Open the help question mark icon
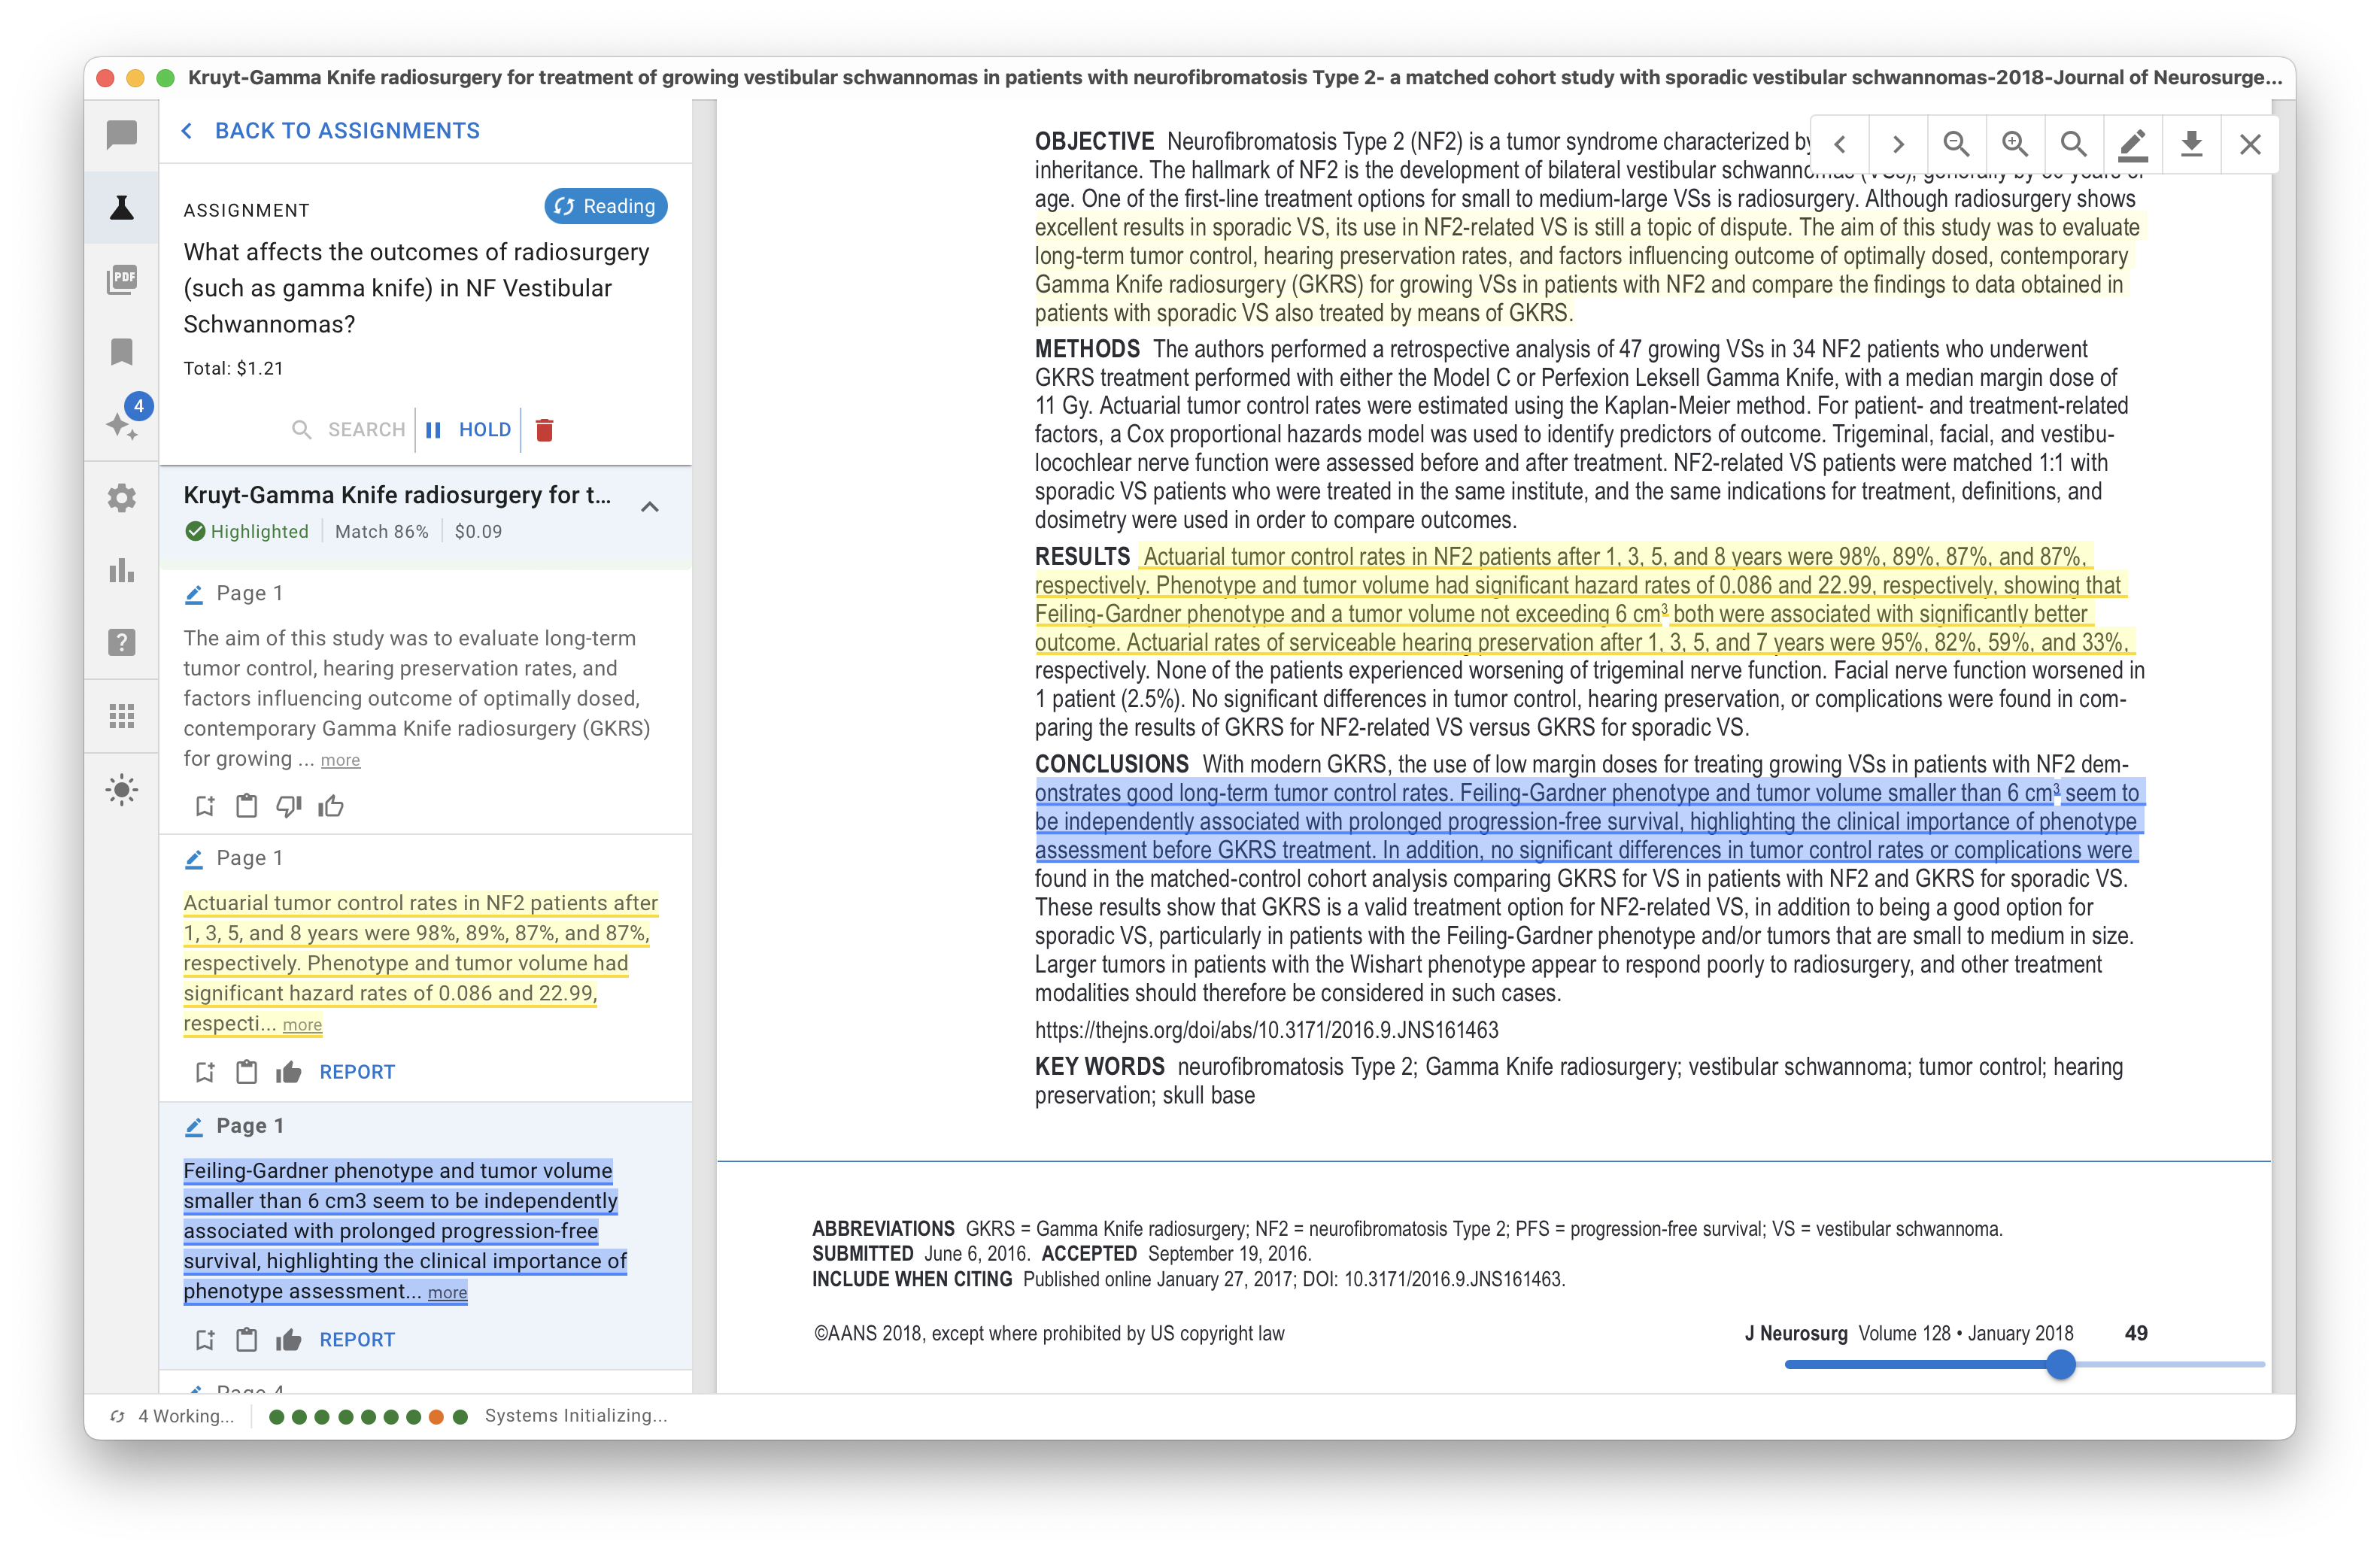The image size is (2380, 1551). click(121, 642)
